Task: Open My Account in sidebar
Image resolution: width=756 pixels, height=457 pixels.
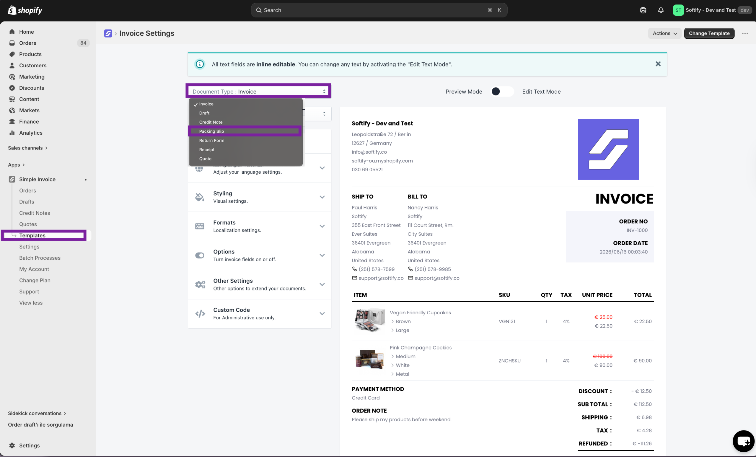Action: pyautogui.click(x=34, y=269)
